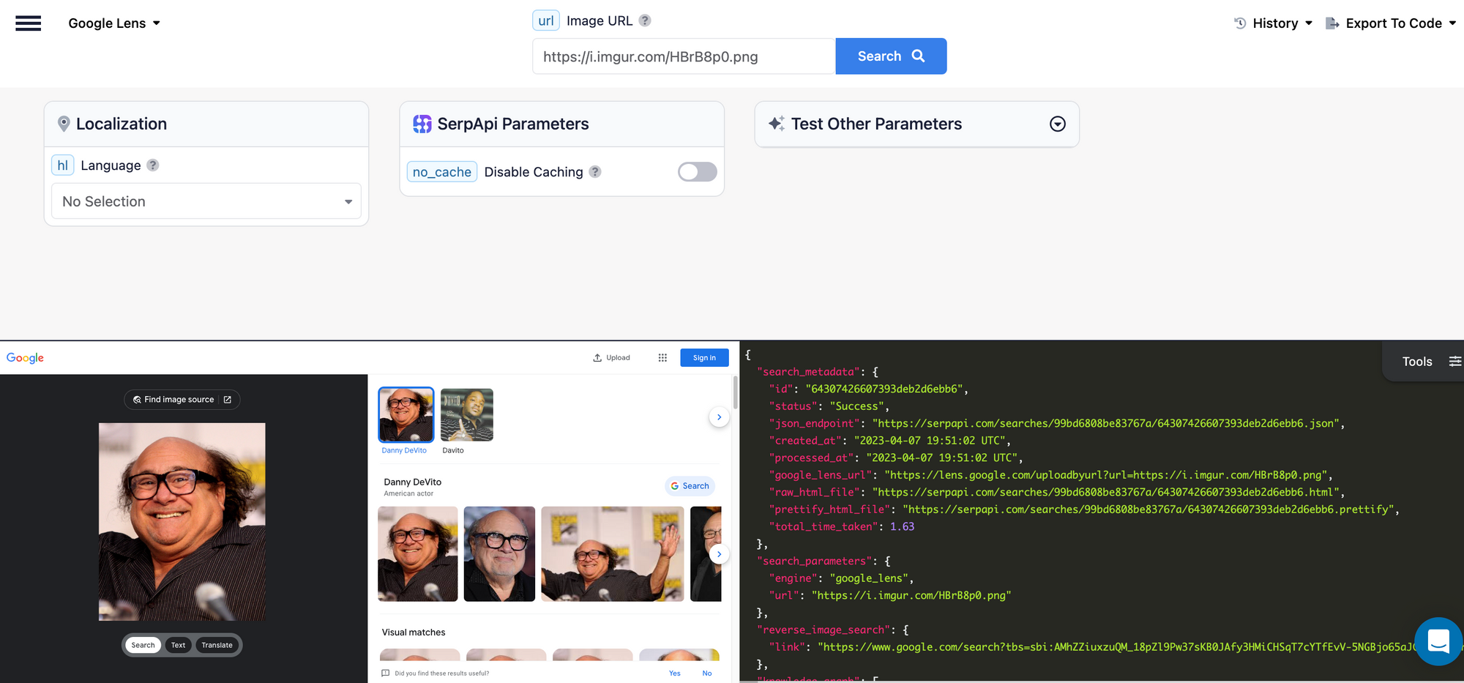
Task: Click the Disable Caching help icon
Action: coord(595,172)
